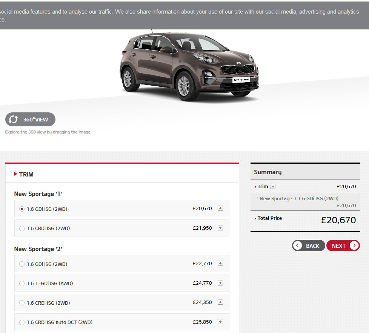Click the 1.6 T-GDi ISG (AWD) label
369x333 pixels.
[x=50, y=283]
